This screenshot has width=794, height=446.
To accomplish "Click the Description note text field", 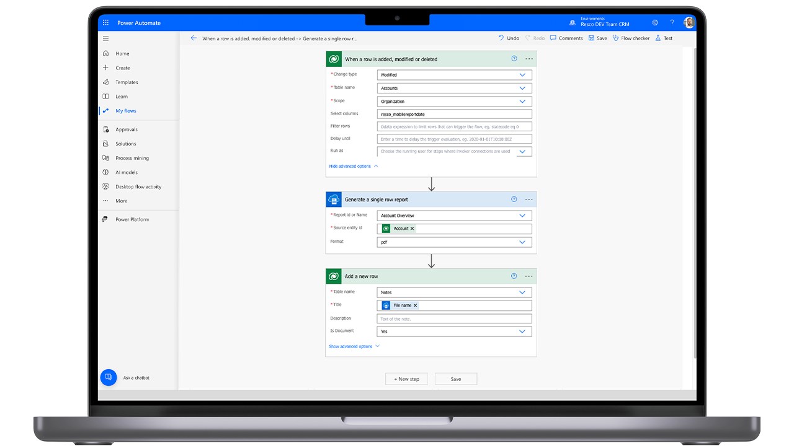I will pyautogui.click(x=455, y=319).
